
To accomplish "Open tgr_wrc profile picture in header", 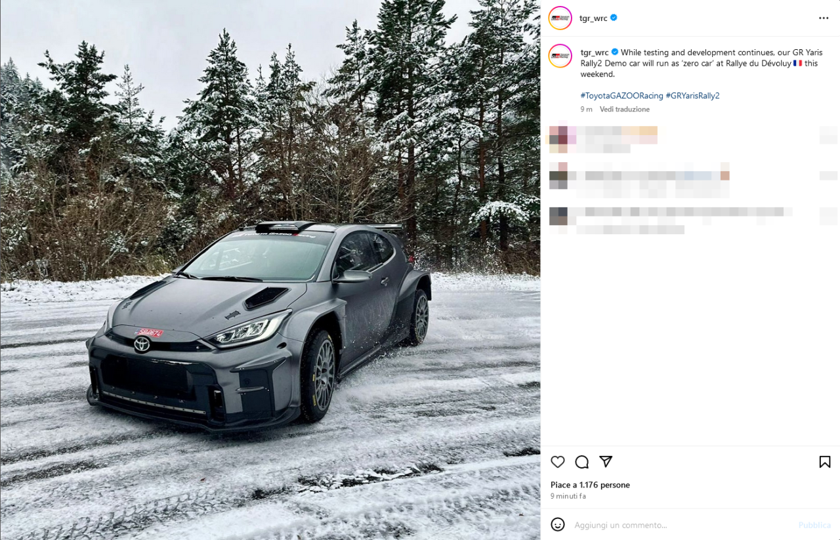I will [x=560, y=18].
